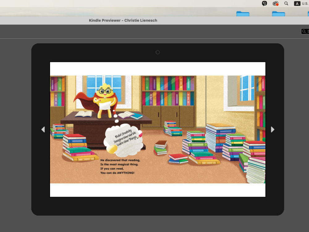Go to the previous page with left arrow
This screenshot has width=309, height=232.
pos(43,129)
